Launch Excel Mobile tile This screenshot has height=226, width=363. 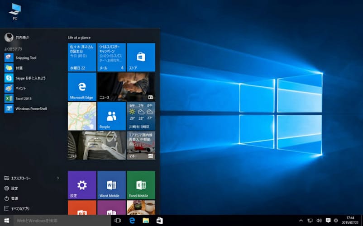click(141, 185)
